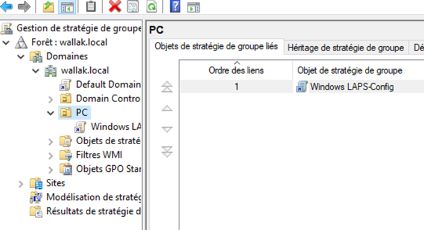
Task: Click the Up one level folder icon
Action: pyautogui.click(x=48, y=7)
